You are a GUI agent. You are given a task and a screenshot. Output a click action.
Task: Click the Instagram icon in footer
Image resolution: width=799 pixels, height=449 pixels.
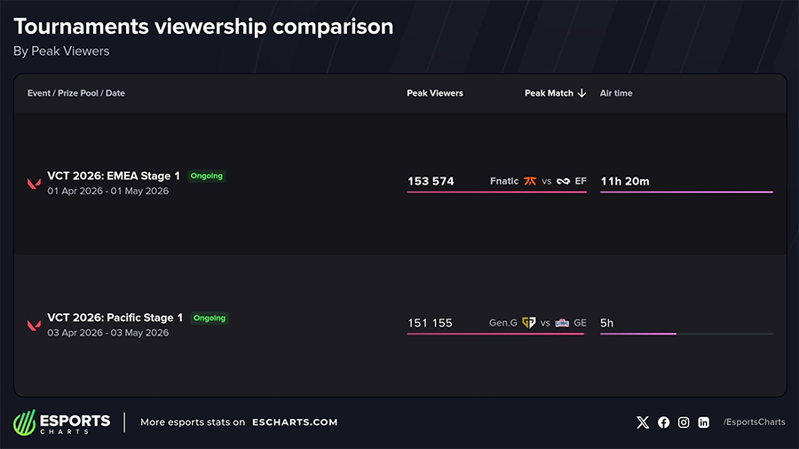click(x=684, y=422)
